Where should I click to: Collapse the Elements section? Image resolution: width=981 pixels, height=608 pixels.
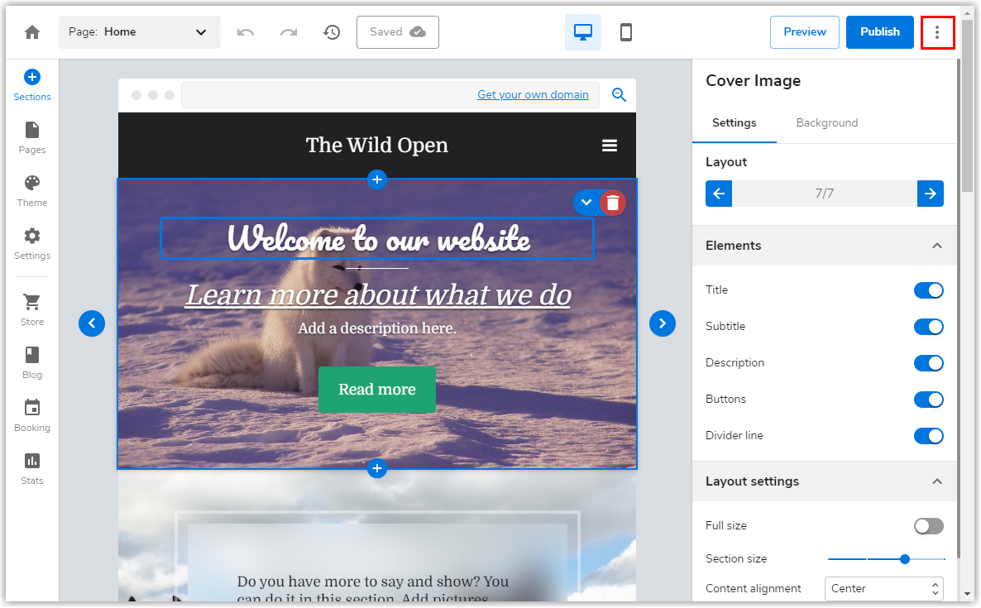[936, 246]
